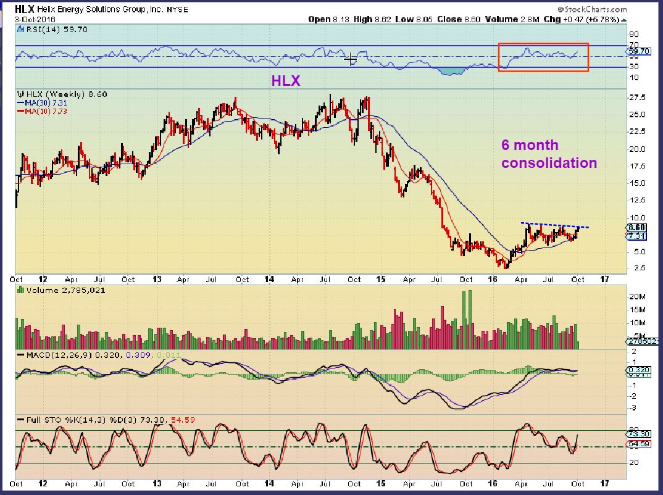Click the 'Low 8.05' quote value
Screen dimensions: 663x495
click(x=414, y=20)
